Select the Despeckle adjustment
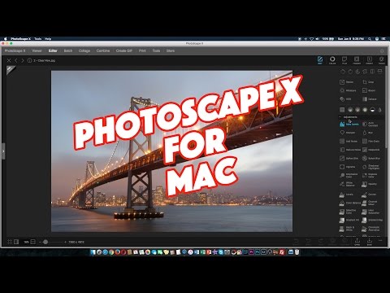This screenshot has width=390, height=293. click(371, 150)
